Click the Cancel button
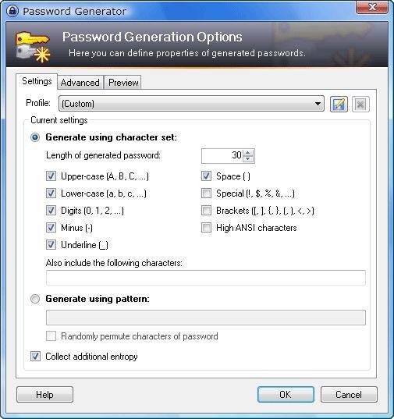This screenshot has width=394, height=419. click(x=349, y=394)
